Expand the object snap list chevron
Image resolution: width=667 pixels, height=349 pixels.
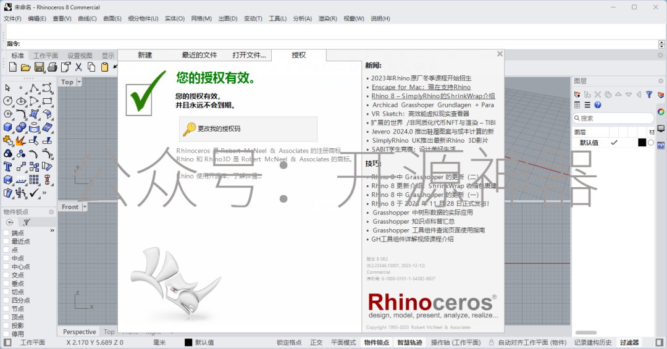point(52,230)
